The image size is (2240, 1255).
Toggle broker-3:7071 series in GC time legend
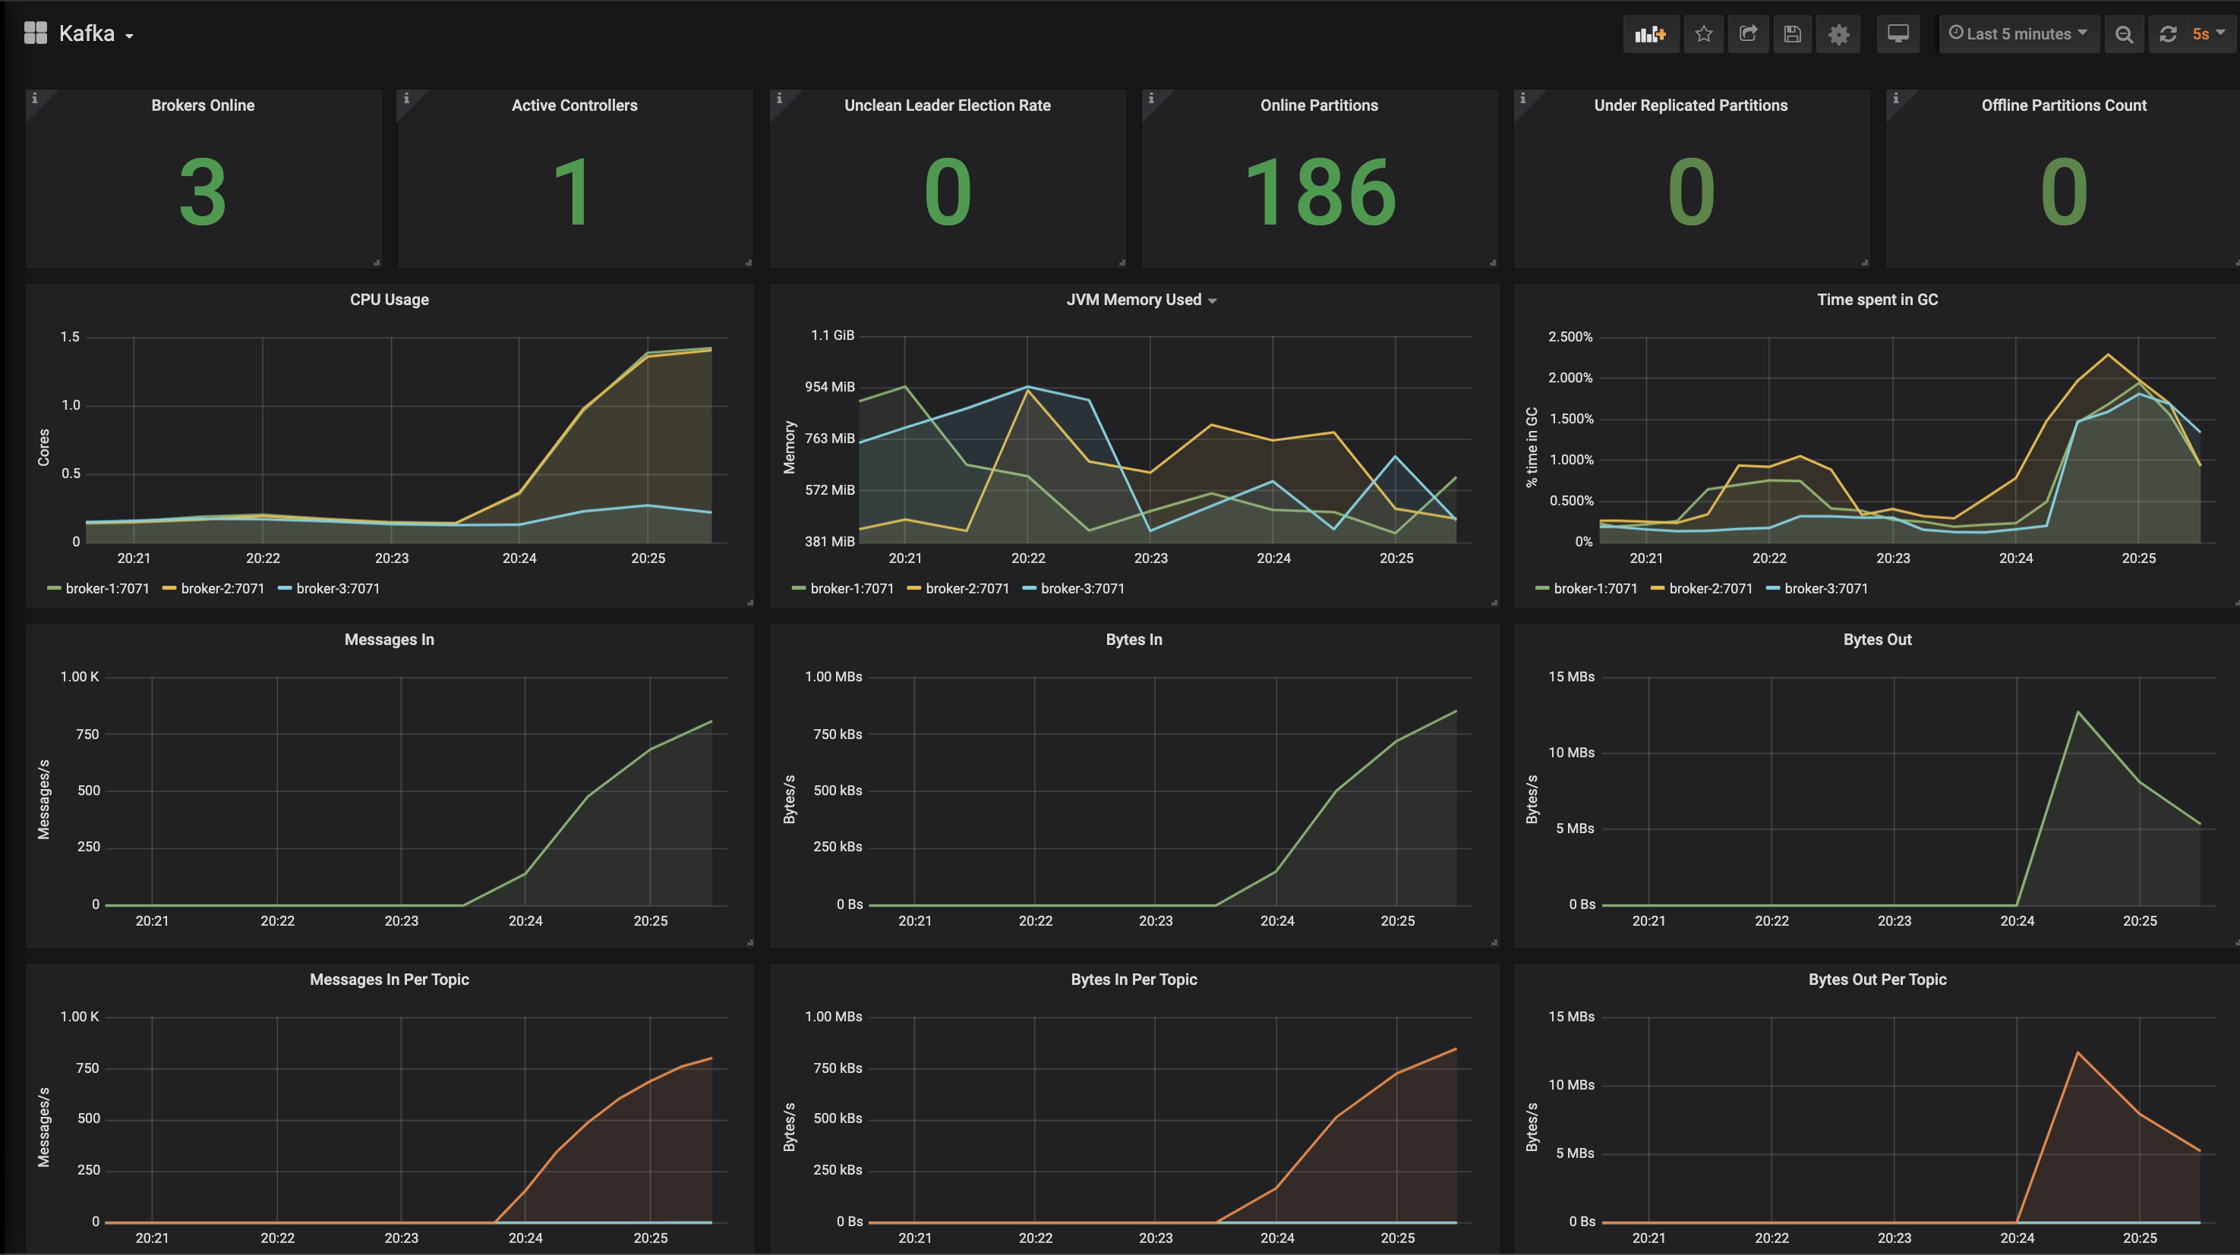tap(1826, 588)
